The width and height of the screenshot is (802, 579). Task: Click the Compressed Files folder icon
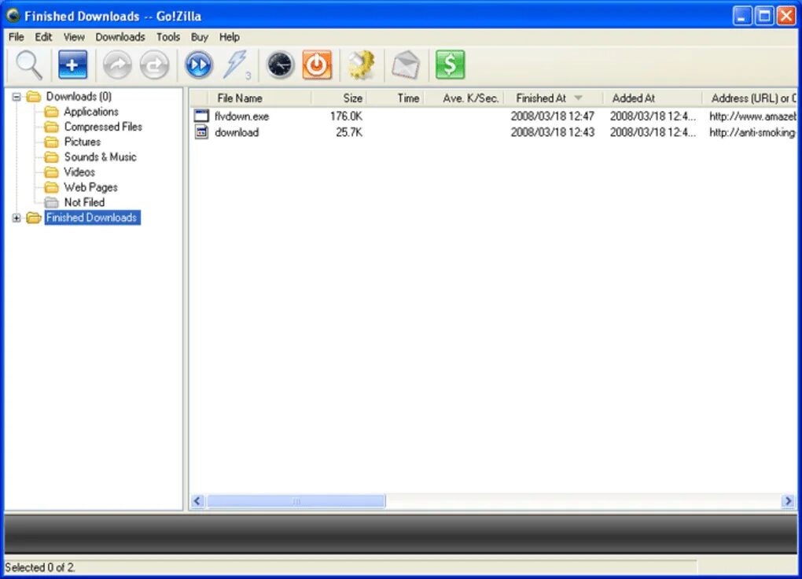point(51,127)
